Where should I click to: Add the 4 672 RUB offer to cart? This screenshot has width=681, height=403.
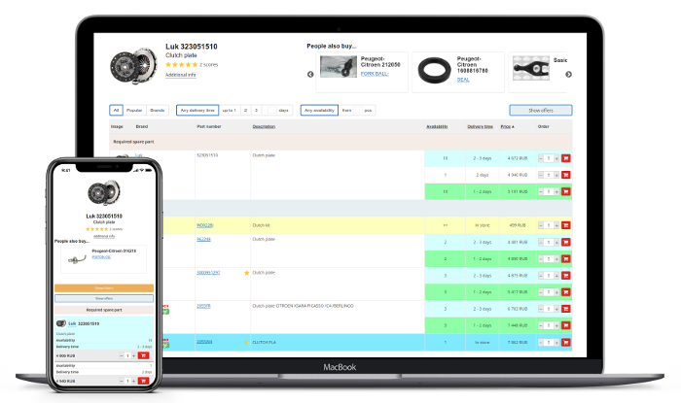tap(566, 158)
